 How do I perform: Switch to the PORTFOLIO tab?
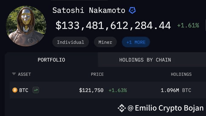(x=51, y=60)
